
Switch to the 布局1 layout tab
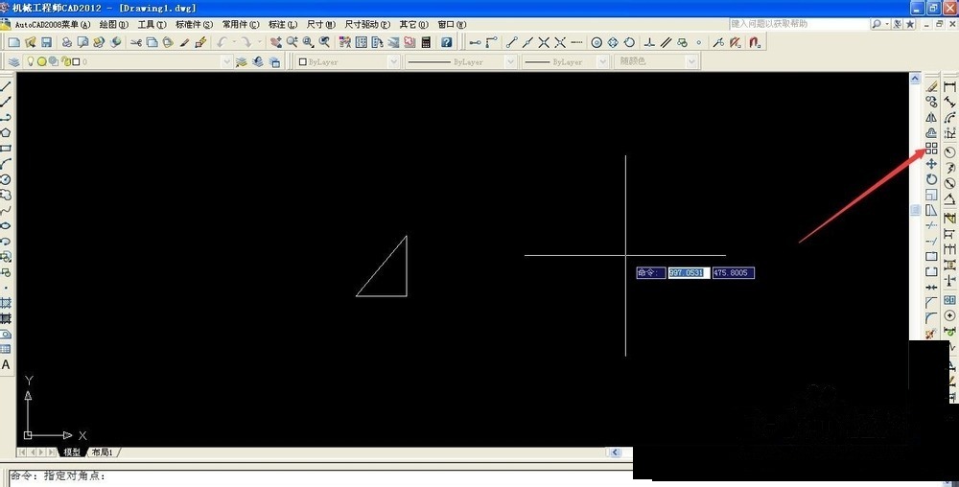tap(103, 452)
